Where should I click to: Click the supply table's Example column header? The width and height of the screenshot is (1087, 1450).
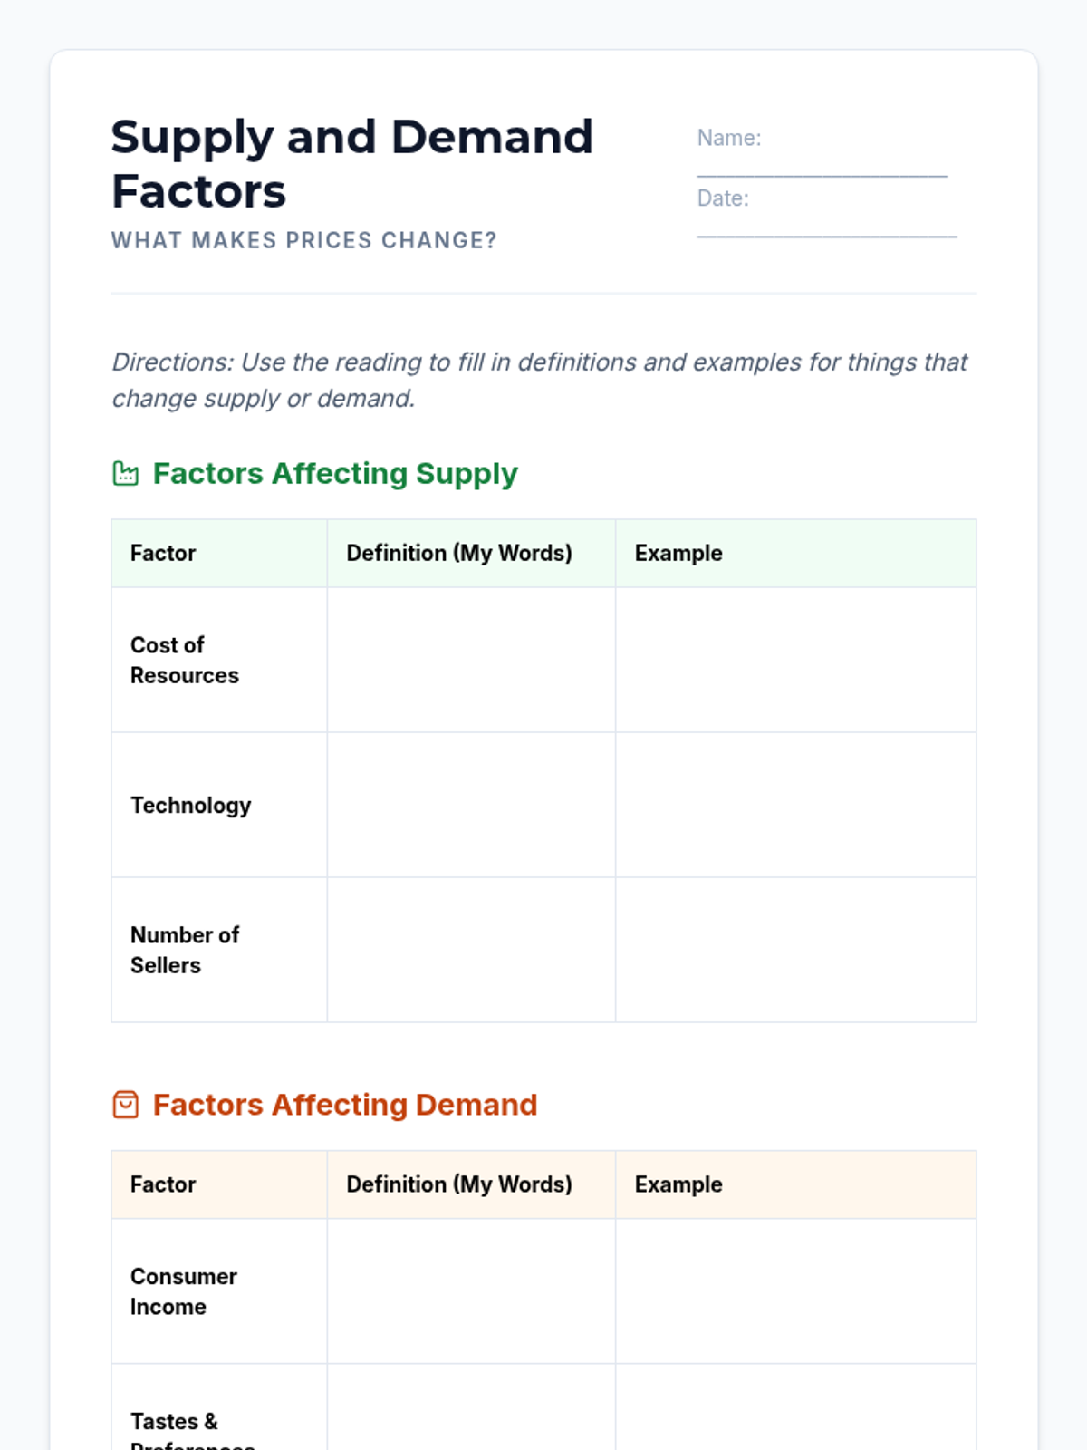(678, 553)
